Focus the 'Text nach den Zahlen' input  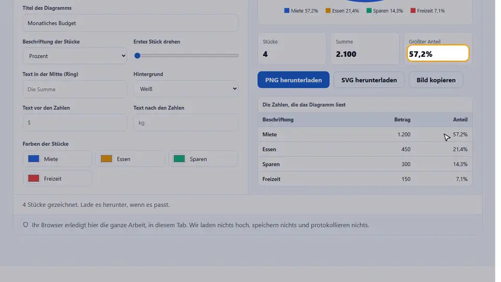[x=186, y=122]
